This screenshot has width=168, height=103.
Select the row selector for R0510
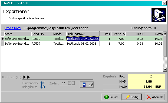3,39
